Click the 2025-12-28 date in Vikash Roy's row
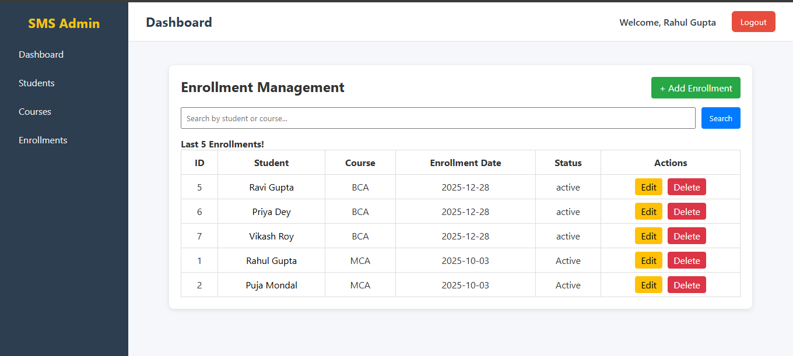793x356 pixels. pos(465,236)
